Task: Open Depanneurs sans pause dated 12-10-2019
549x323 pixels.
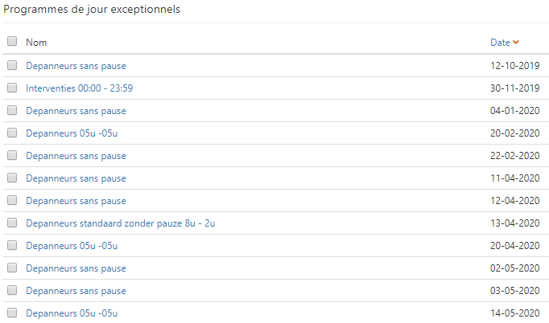Action: pos(76,66)
